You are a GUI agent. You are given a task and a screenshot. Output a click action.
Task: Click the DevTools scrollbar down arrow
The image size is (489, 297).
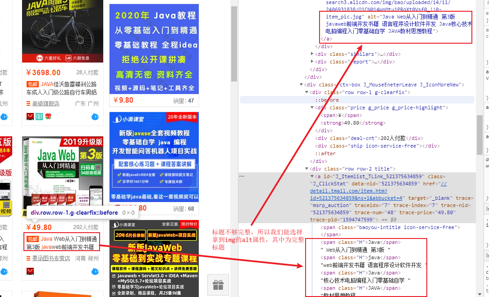point(480,294)
